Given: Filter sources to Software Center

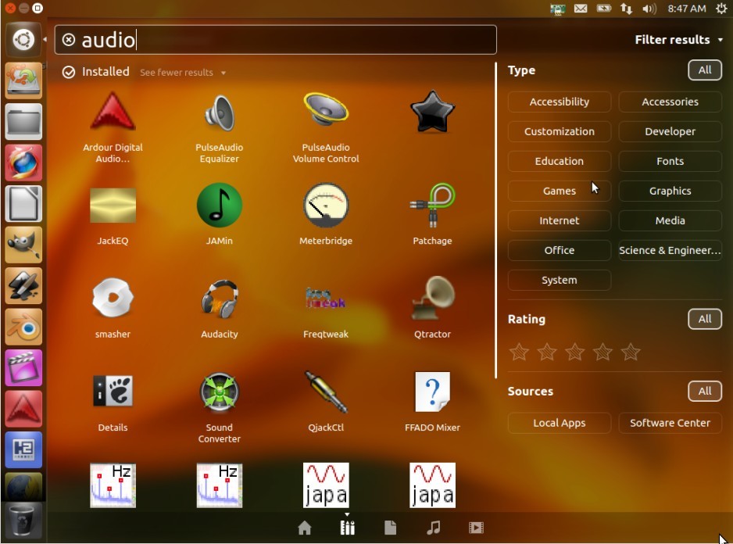Looking at the screenshot, I should pos(670,423).
